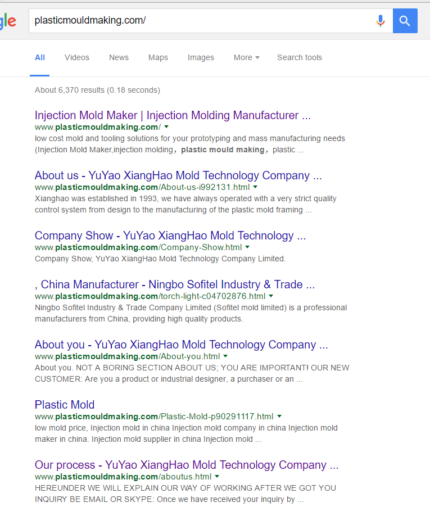Screen dimensions: 430x516
Task: Expand dropdown arrow next to About-us-i992131.html
Action: pos(255,187)
